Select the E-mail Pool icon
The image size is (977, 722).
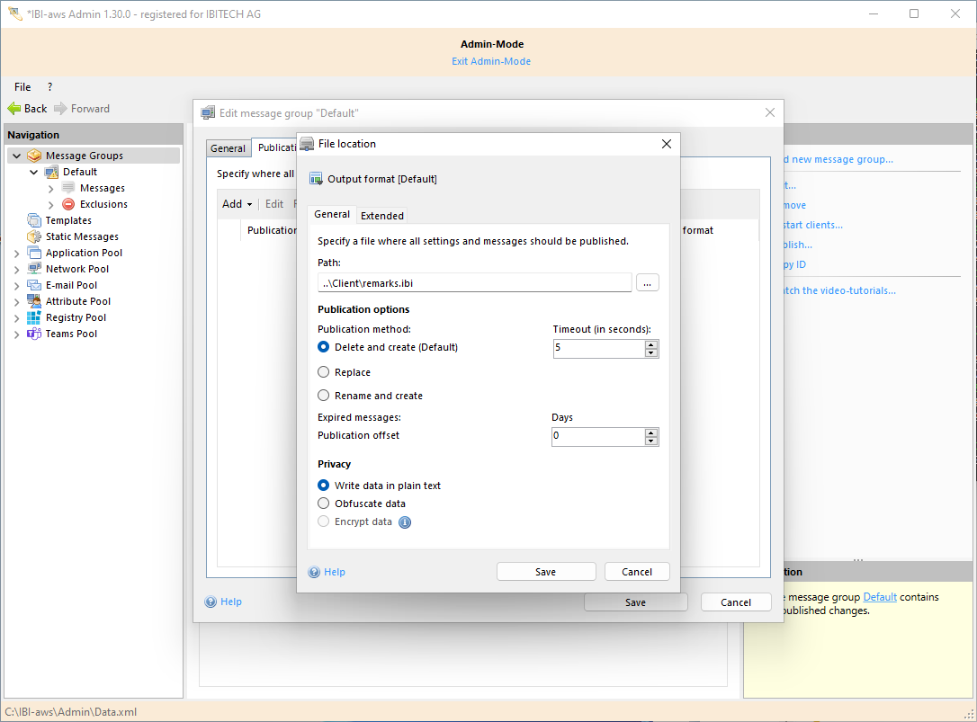click(34, 285)
